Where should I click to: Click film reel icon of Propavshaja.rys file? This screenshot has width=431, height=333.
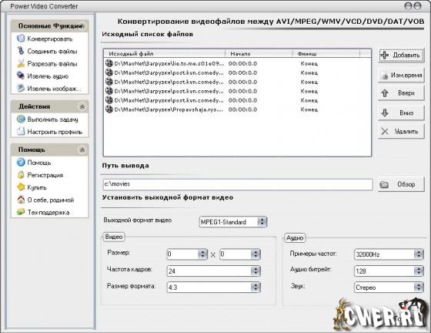[x=109, y=109]
